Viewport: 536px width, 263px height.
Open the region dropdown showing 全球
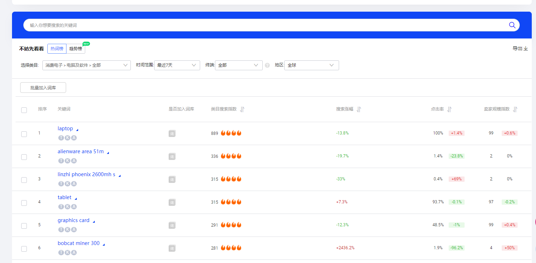[311, 65]
